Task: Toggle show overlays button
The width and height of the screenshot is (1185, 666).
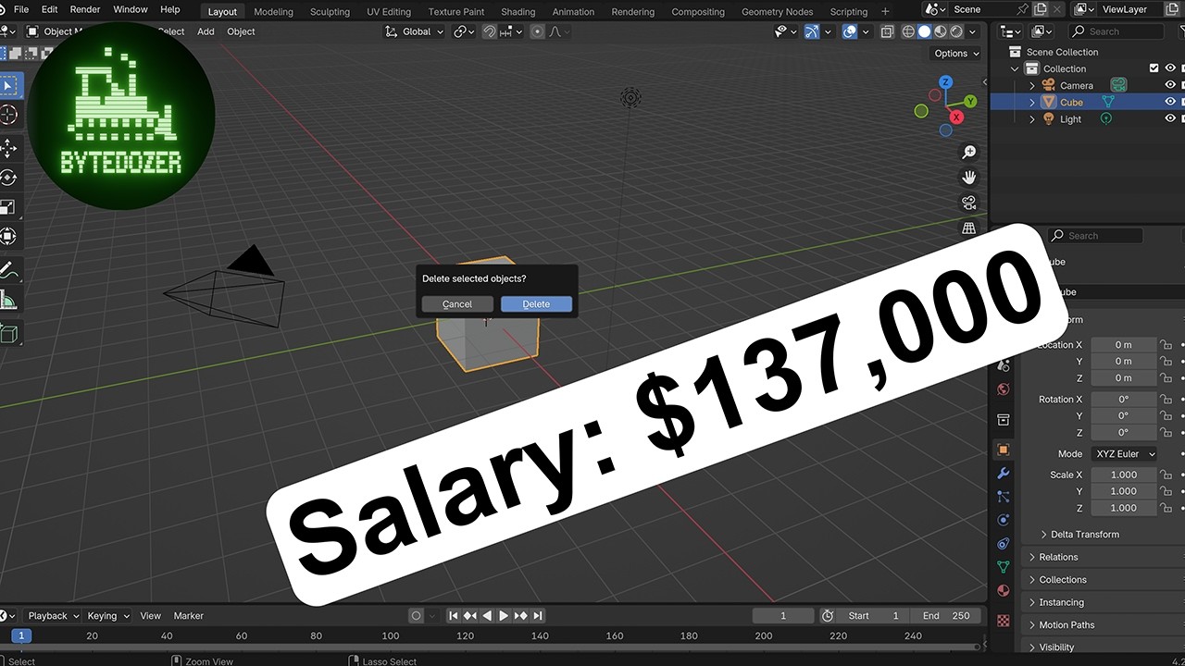Action: point(850,31)
